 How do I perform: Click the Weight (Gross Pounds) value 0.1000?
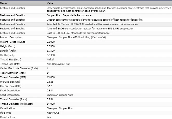(51, 42)
